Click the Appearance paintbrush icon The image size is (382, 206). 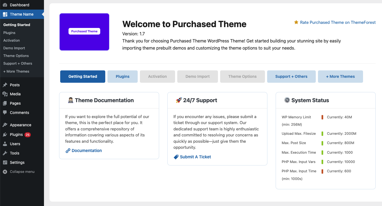coord(5,125)
